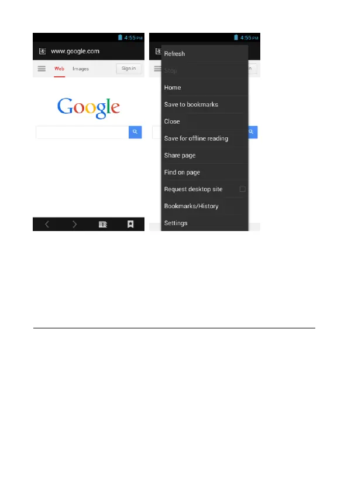Select the Web tab
Screen dimensions: 348x492
tap(59, 69)
